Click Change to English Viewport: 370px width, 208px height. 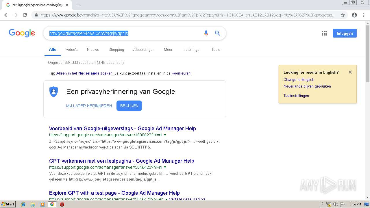coord(299,79)
